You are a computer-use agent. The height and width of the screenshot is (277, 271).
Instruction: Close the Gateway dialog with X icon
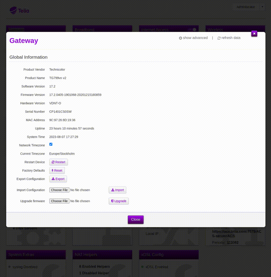pos(254,34)
